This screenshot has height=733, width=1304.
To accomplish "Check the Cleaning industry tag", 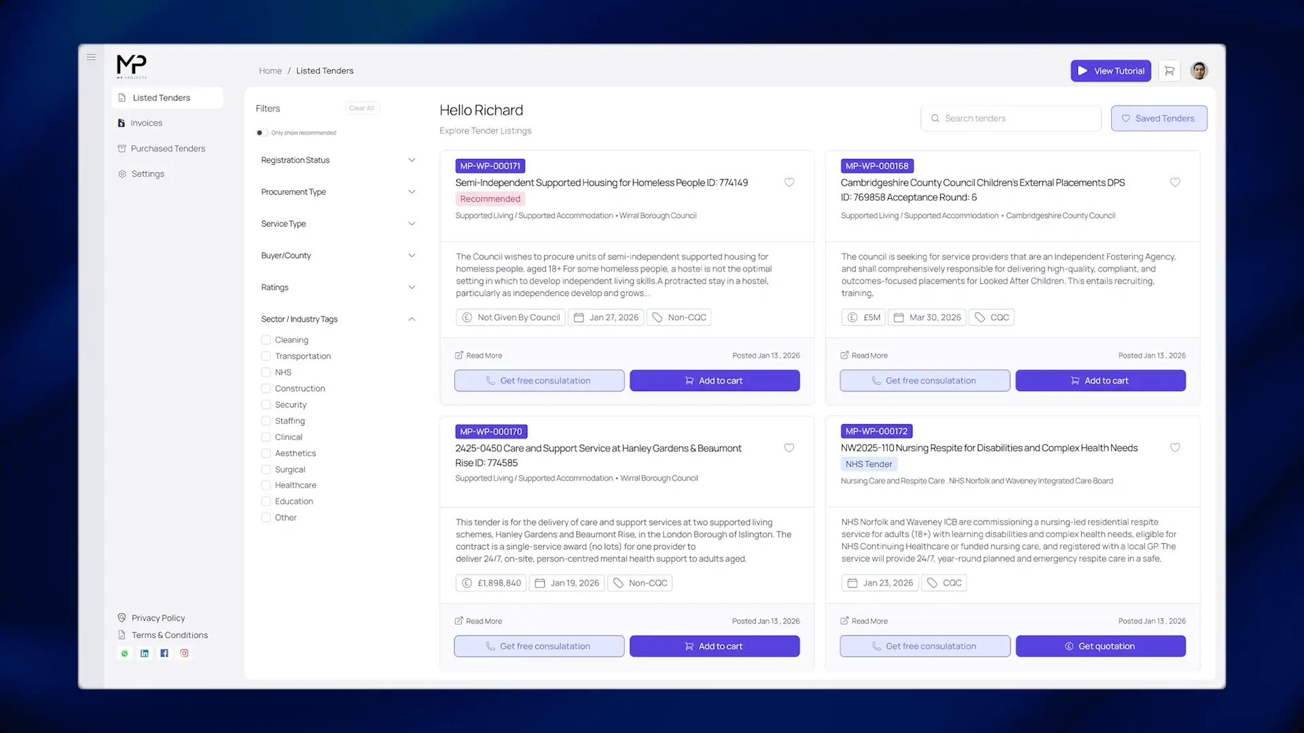I will tap(266, 340).
